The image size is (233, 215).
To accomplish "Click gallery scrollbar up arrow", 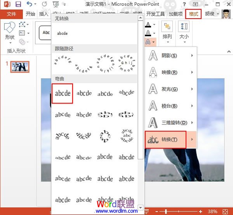I will tap(141, 18).
